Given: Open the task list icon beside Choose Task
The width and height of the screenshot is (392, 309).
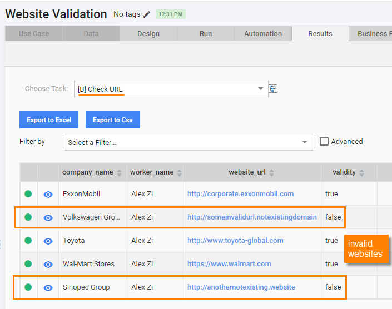Looking at the screenshot, I should (x=273, y=89).
